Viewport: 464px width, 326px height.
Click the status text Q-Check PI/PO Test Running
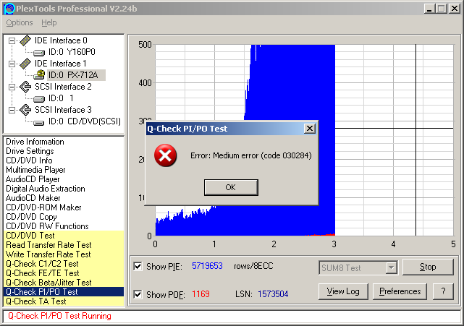point(59,316)
